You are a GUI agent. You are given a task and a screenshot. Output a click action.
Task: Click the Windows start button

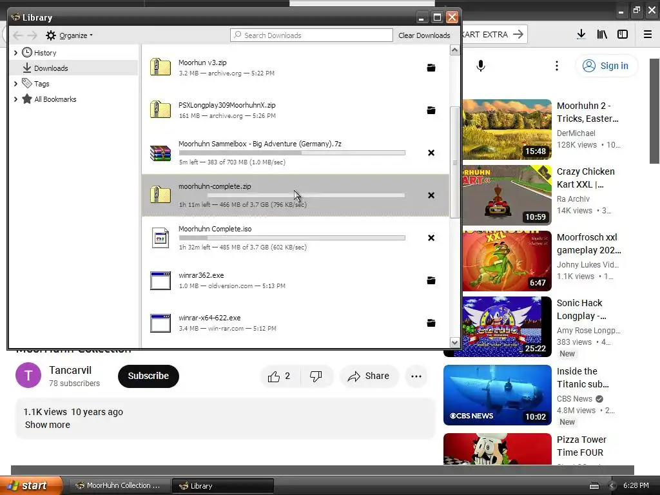coord(31,485)
